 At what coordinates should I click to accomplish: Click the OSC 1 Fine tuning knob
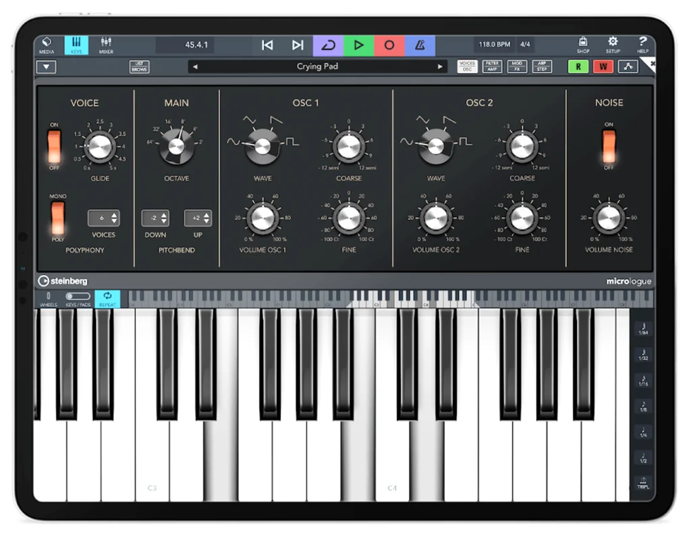[x=349, y=218]
